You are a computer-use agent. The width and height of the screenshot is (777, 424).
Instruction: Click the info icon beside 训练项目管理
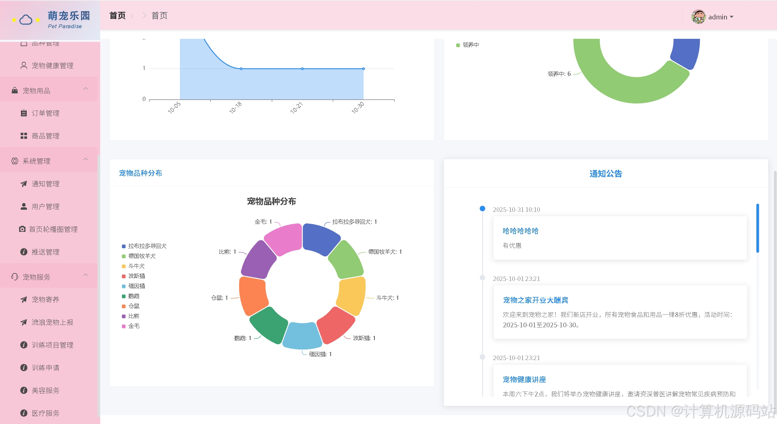coord(24,345)
